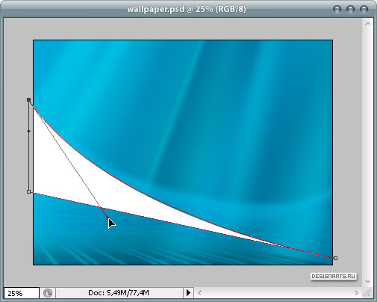The image size is (377, 302).
Task: Click the horizontal scrollbar left arrow
Action: (x=199, y=293)
